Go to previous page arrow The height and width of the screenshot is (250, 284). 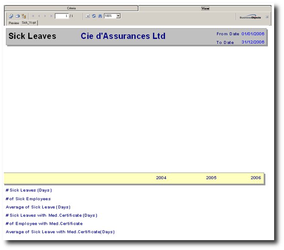tap(39, 16)
